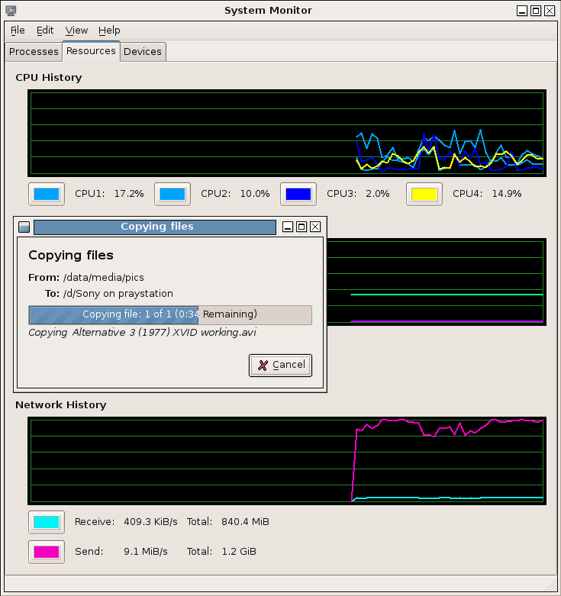Image resolution: width=561 pixels, height=596 pixels.
Task: Click the Copying files title bar
Action: coord(155,227)
